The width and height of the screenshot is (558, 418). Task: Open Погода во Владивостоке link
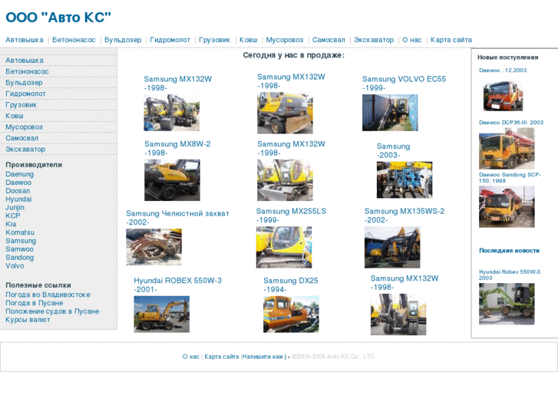coord(48,295)
